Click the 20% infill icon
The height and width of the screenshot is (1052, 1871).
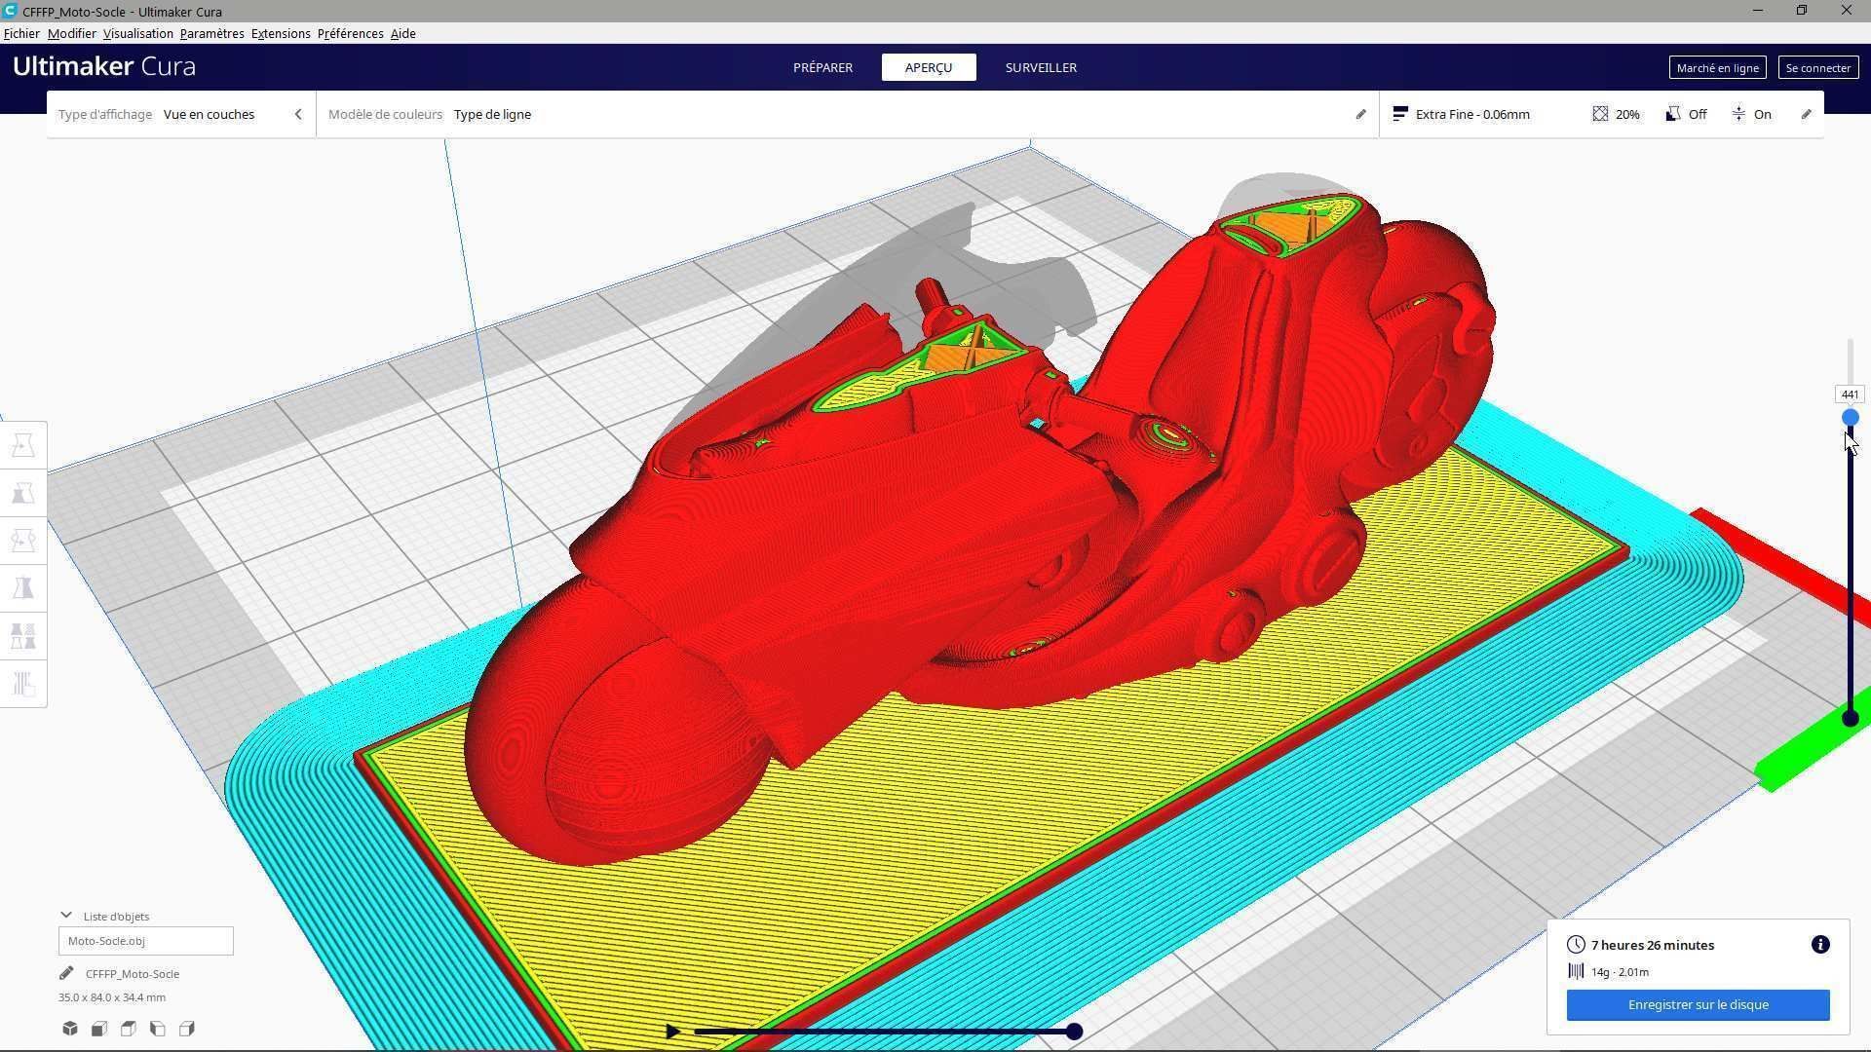[1600, 114]
